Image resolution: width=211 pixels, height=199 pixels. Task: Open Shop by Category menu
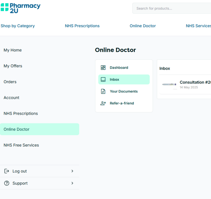pos(18,26)
